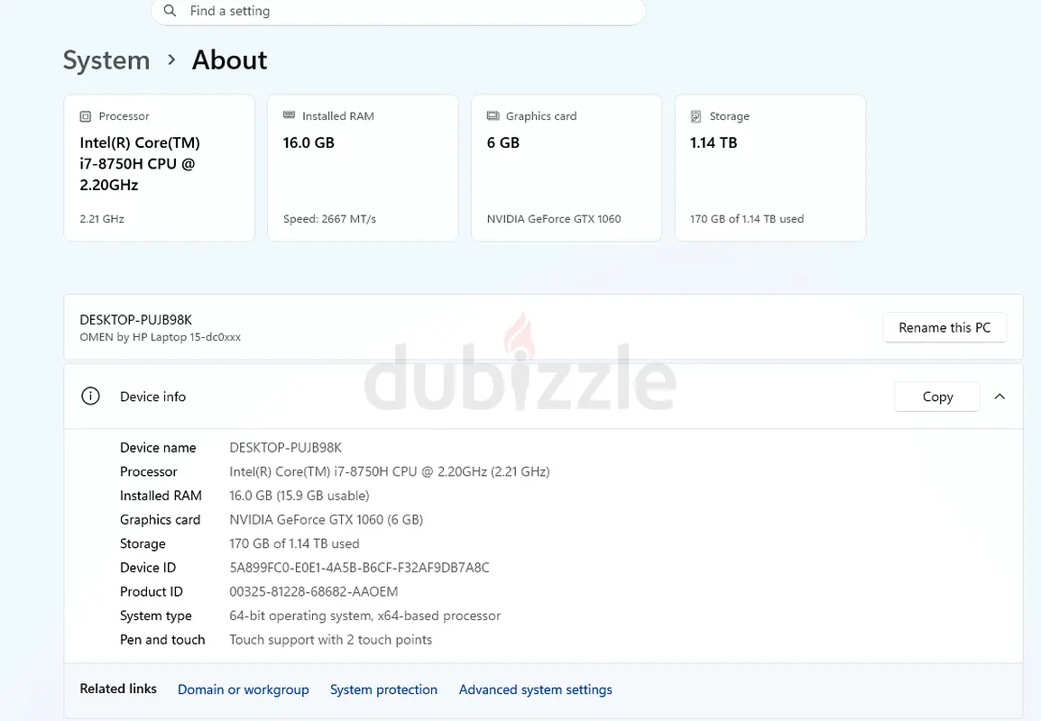Collapse the Device info section chevron
Screen dimensions: 1041x721
tap(1000, 397)
